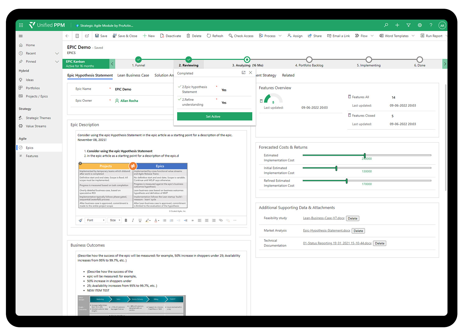468x336 pixels.
Task: Toggle the hamburger navigation menu
Action: click(x=21, y=36)
